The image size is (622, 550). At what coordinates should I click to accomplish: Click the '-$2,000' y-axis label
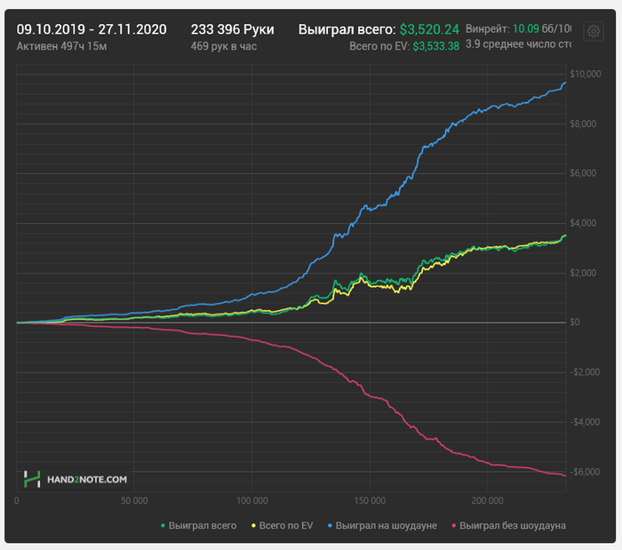point(585,372)
